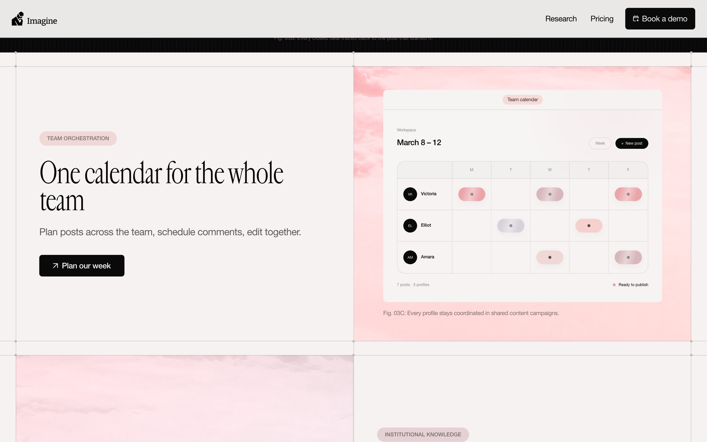Click the arrow icon in Plan our week

click(x=55, y=266)
